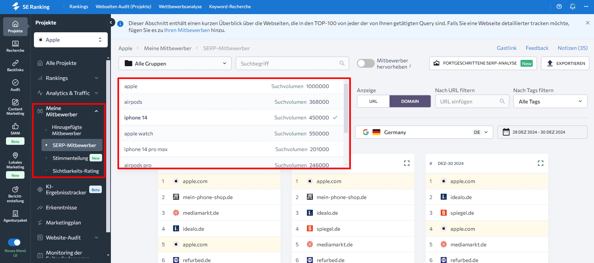
Task: Open the Gastlink link
Action: (507, 48)
